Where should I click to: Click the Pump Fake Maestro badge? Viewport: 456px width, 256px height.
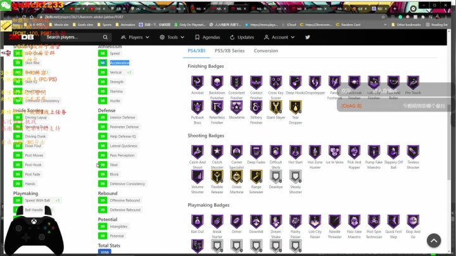point(374,152)
